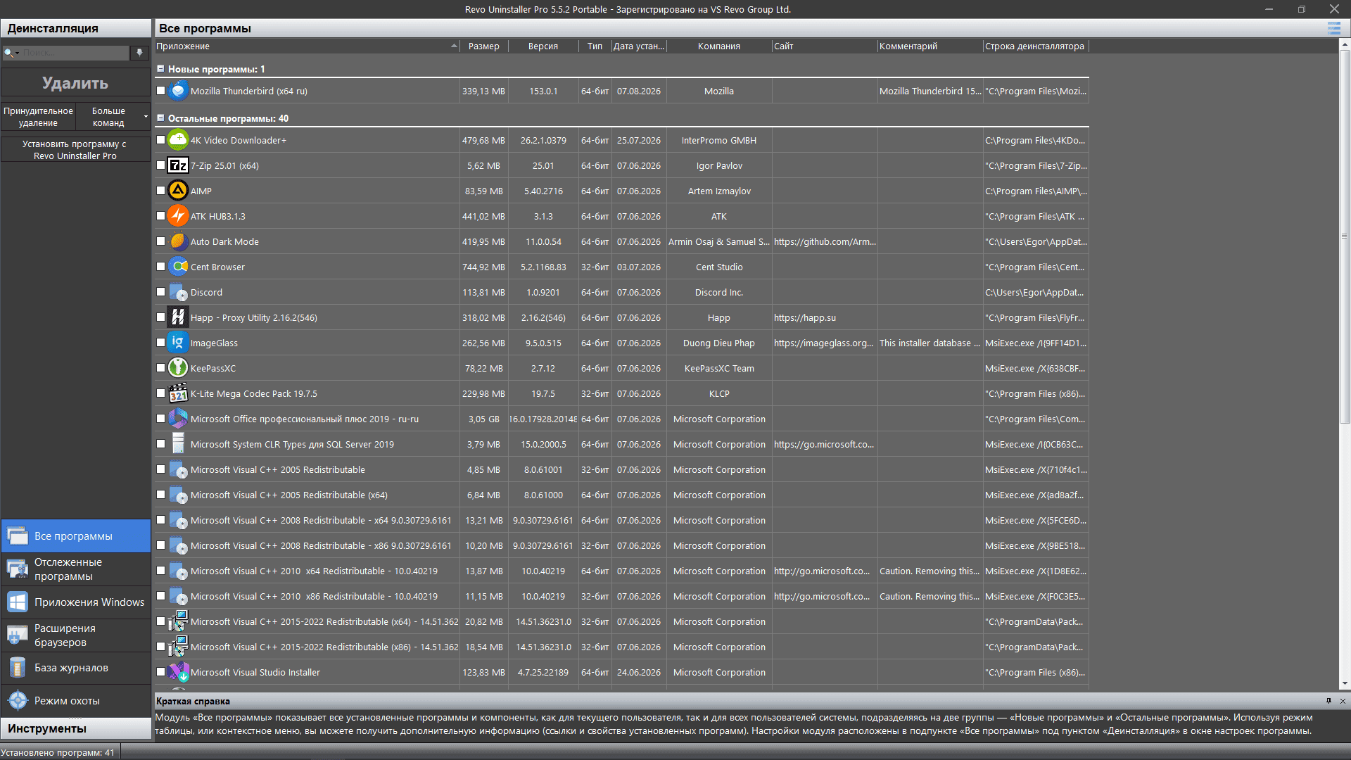Open the Расширения браузеров module
Screen dimensions: 1351x760
click(75, 635)
